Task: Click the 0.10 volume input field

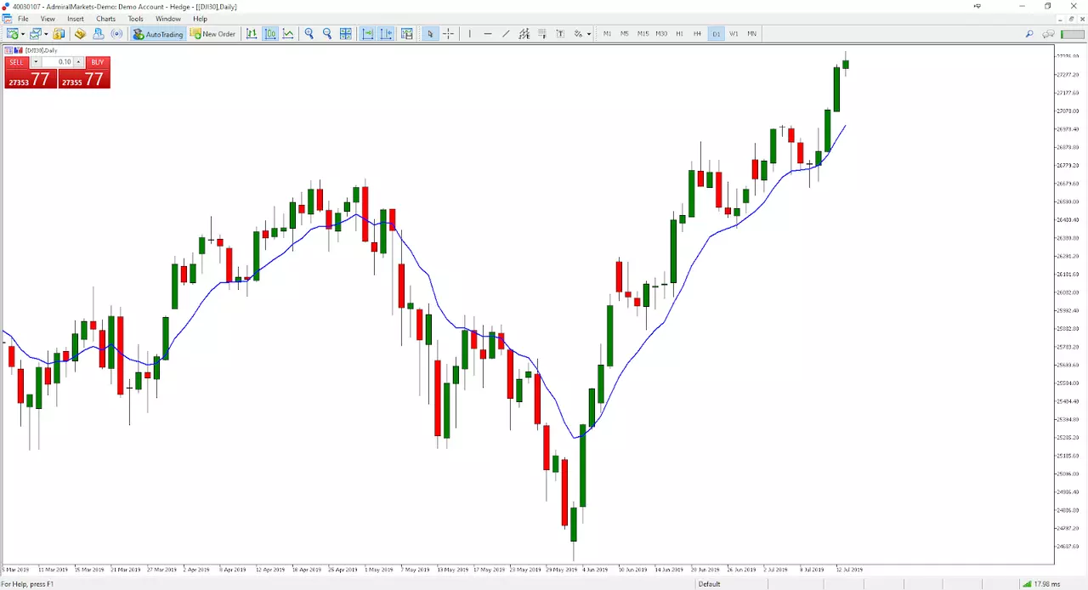Action: pos(58,62)
